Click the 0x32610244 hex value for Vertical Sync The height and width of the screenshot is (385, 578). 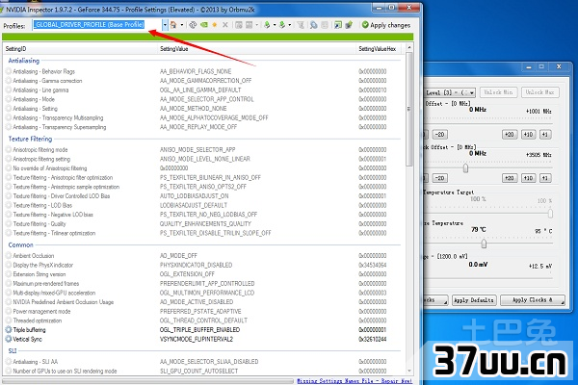tap(372, 339)
